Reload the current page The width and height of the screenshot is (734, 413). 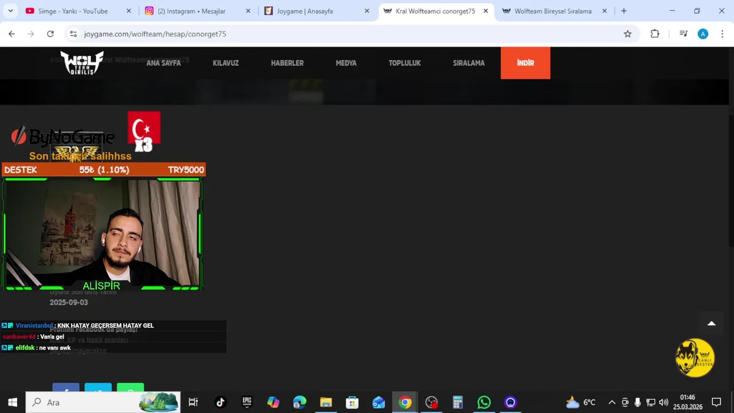(x=50, y=34)
